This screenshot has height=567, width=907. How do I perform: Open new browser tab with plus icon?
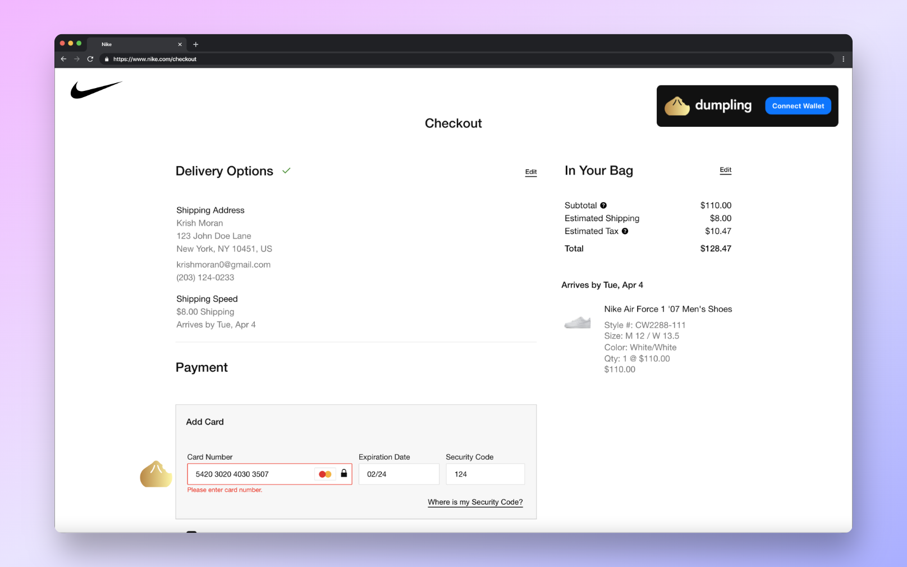coord(196,44)
